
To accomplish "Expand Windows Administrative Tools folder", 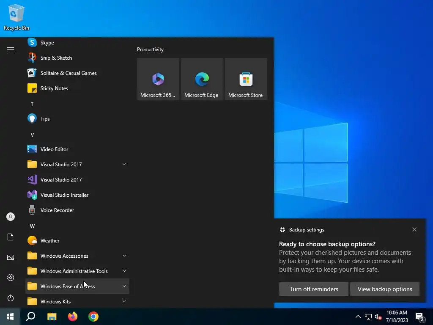I will tap(77, 271).
